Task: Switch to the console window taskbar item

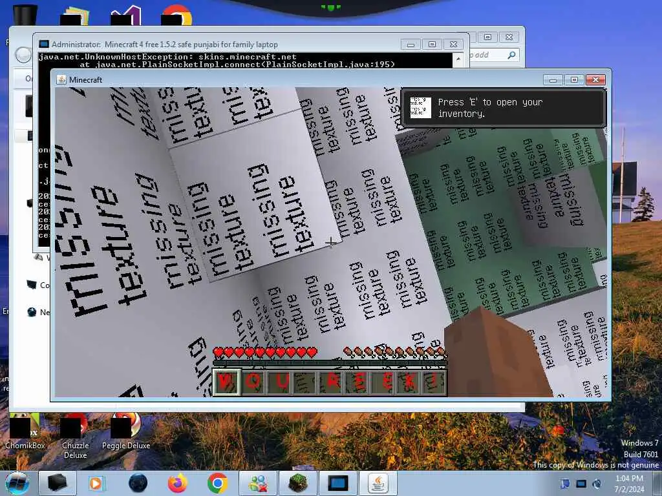Action: point(338,483)
